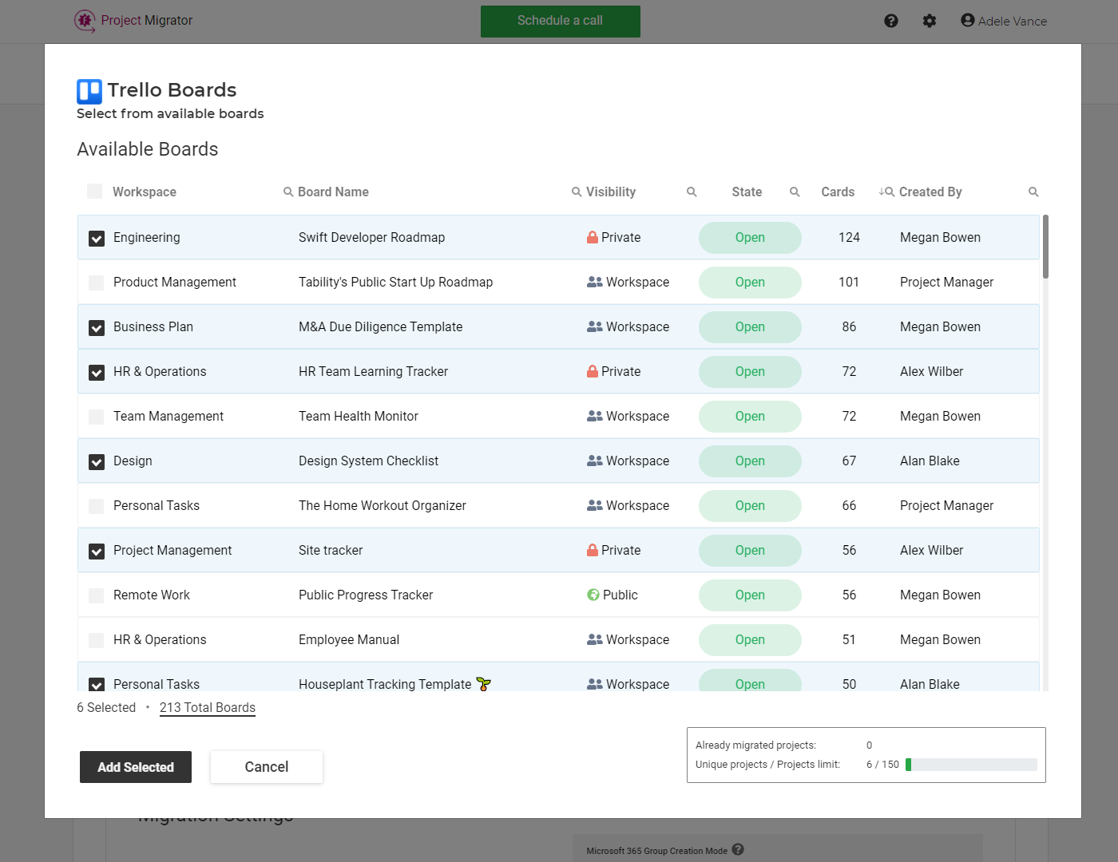Screen dimensions: 1118x862
Task: Toggle the select-all checkbox in the table header
Action: pos(94,192)
